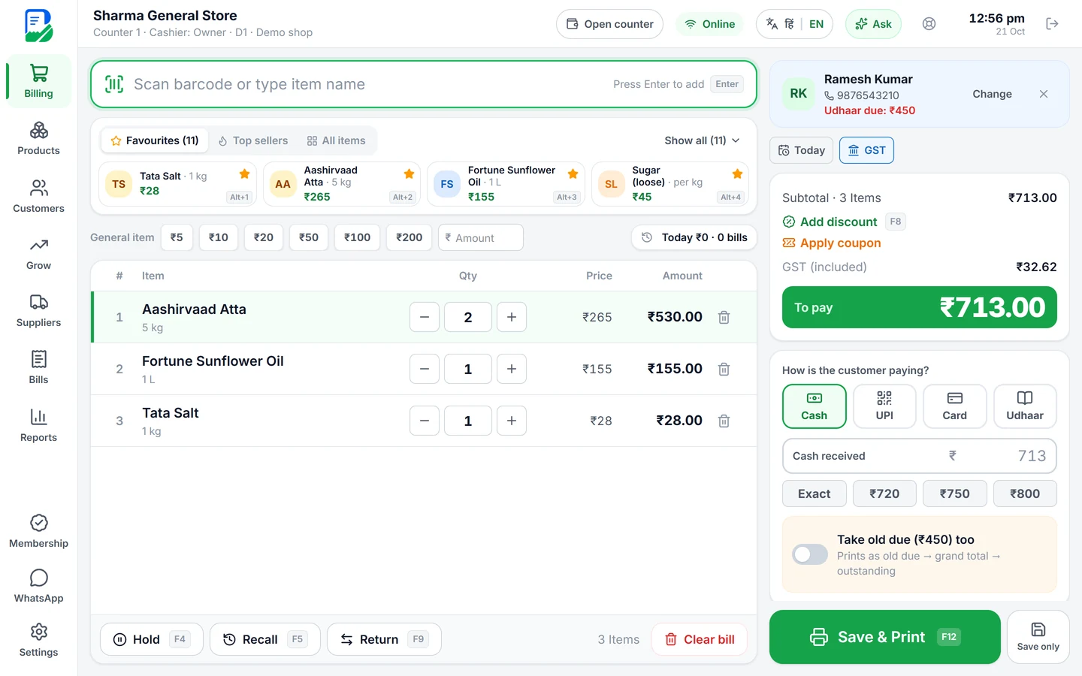View Bills in the sidebar
The image size is (1082, 676).
pyautogui.click(x=38, y=368)
